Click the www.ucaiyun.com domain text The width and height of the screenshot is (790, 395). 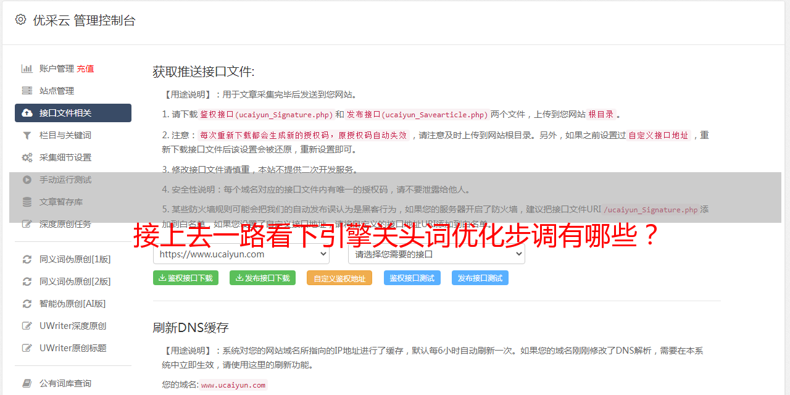[233, 385]
